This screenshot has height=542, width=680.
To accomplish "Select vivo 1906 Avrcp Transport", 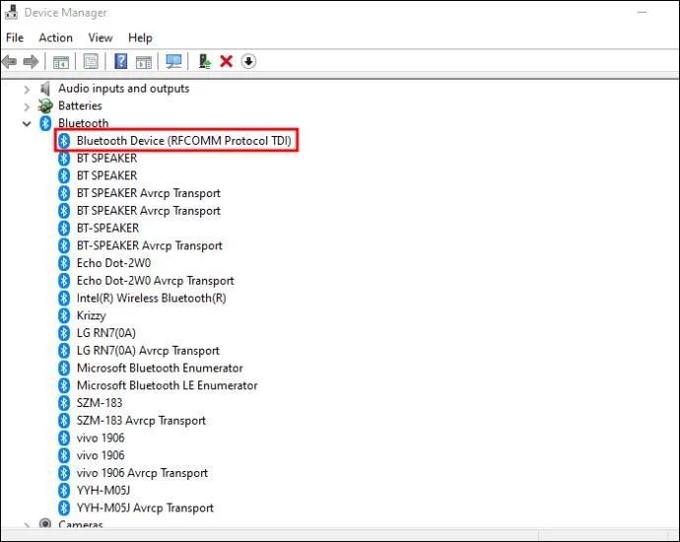I will [142, 473].
